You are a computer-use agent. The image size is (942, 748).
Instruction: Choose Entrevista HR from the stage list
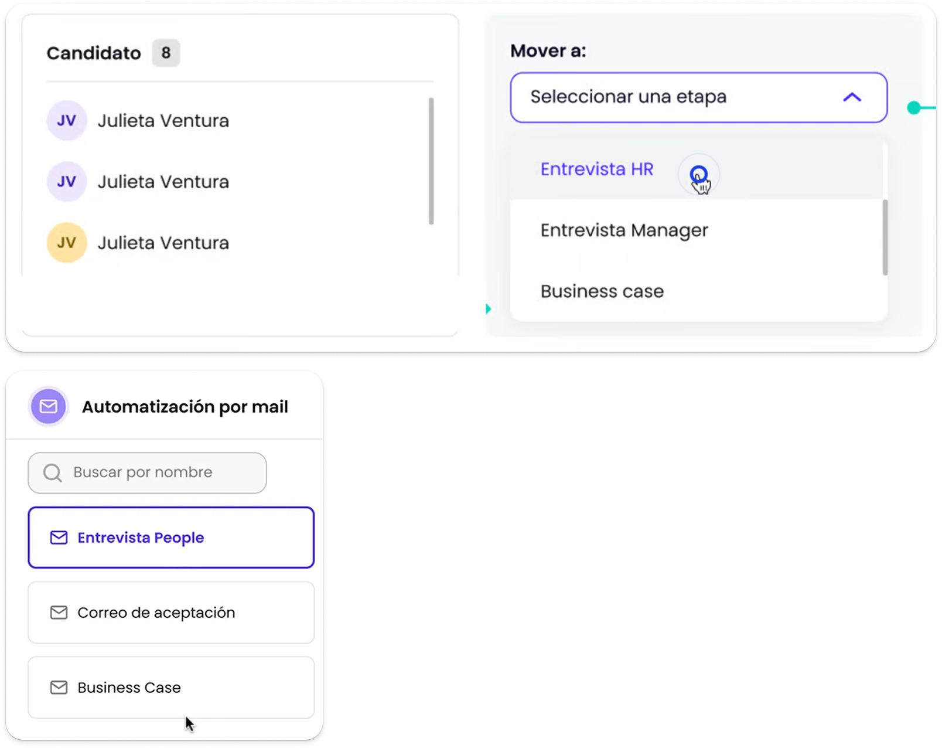point(596,169)
